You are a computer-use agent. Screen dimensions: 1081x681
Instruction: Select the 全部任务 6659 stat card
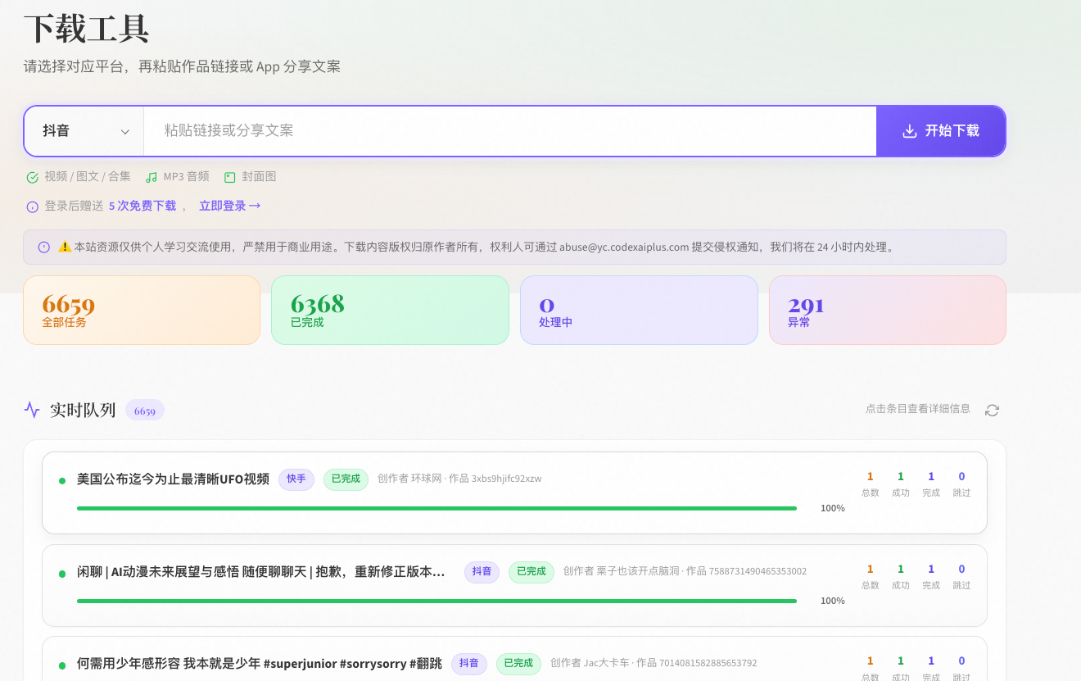(142, 310)
